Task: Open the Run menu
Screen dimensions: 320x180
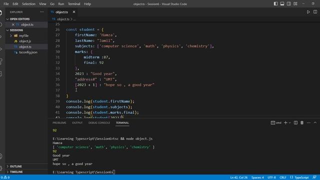Action: (61, 4)
